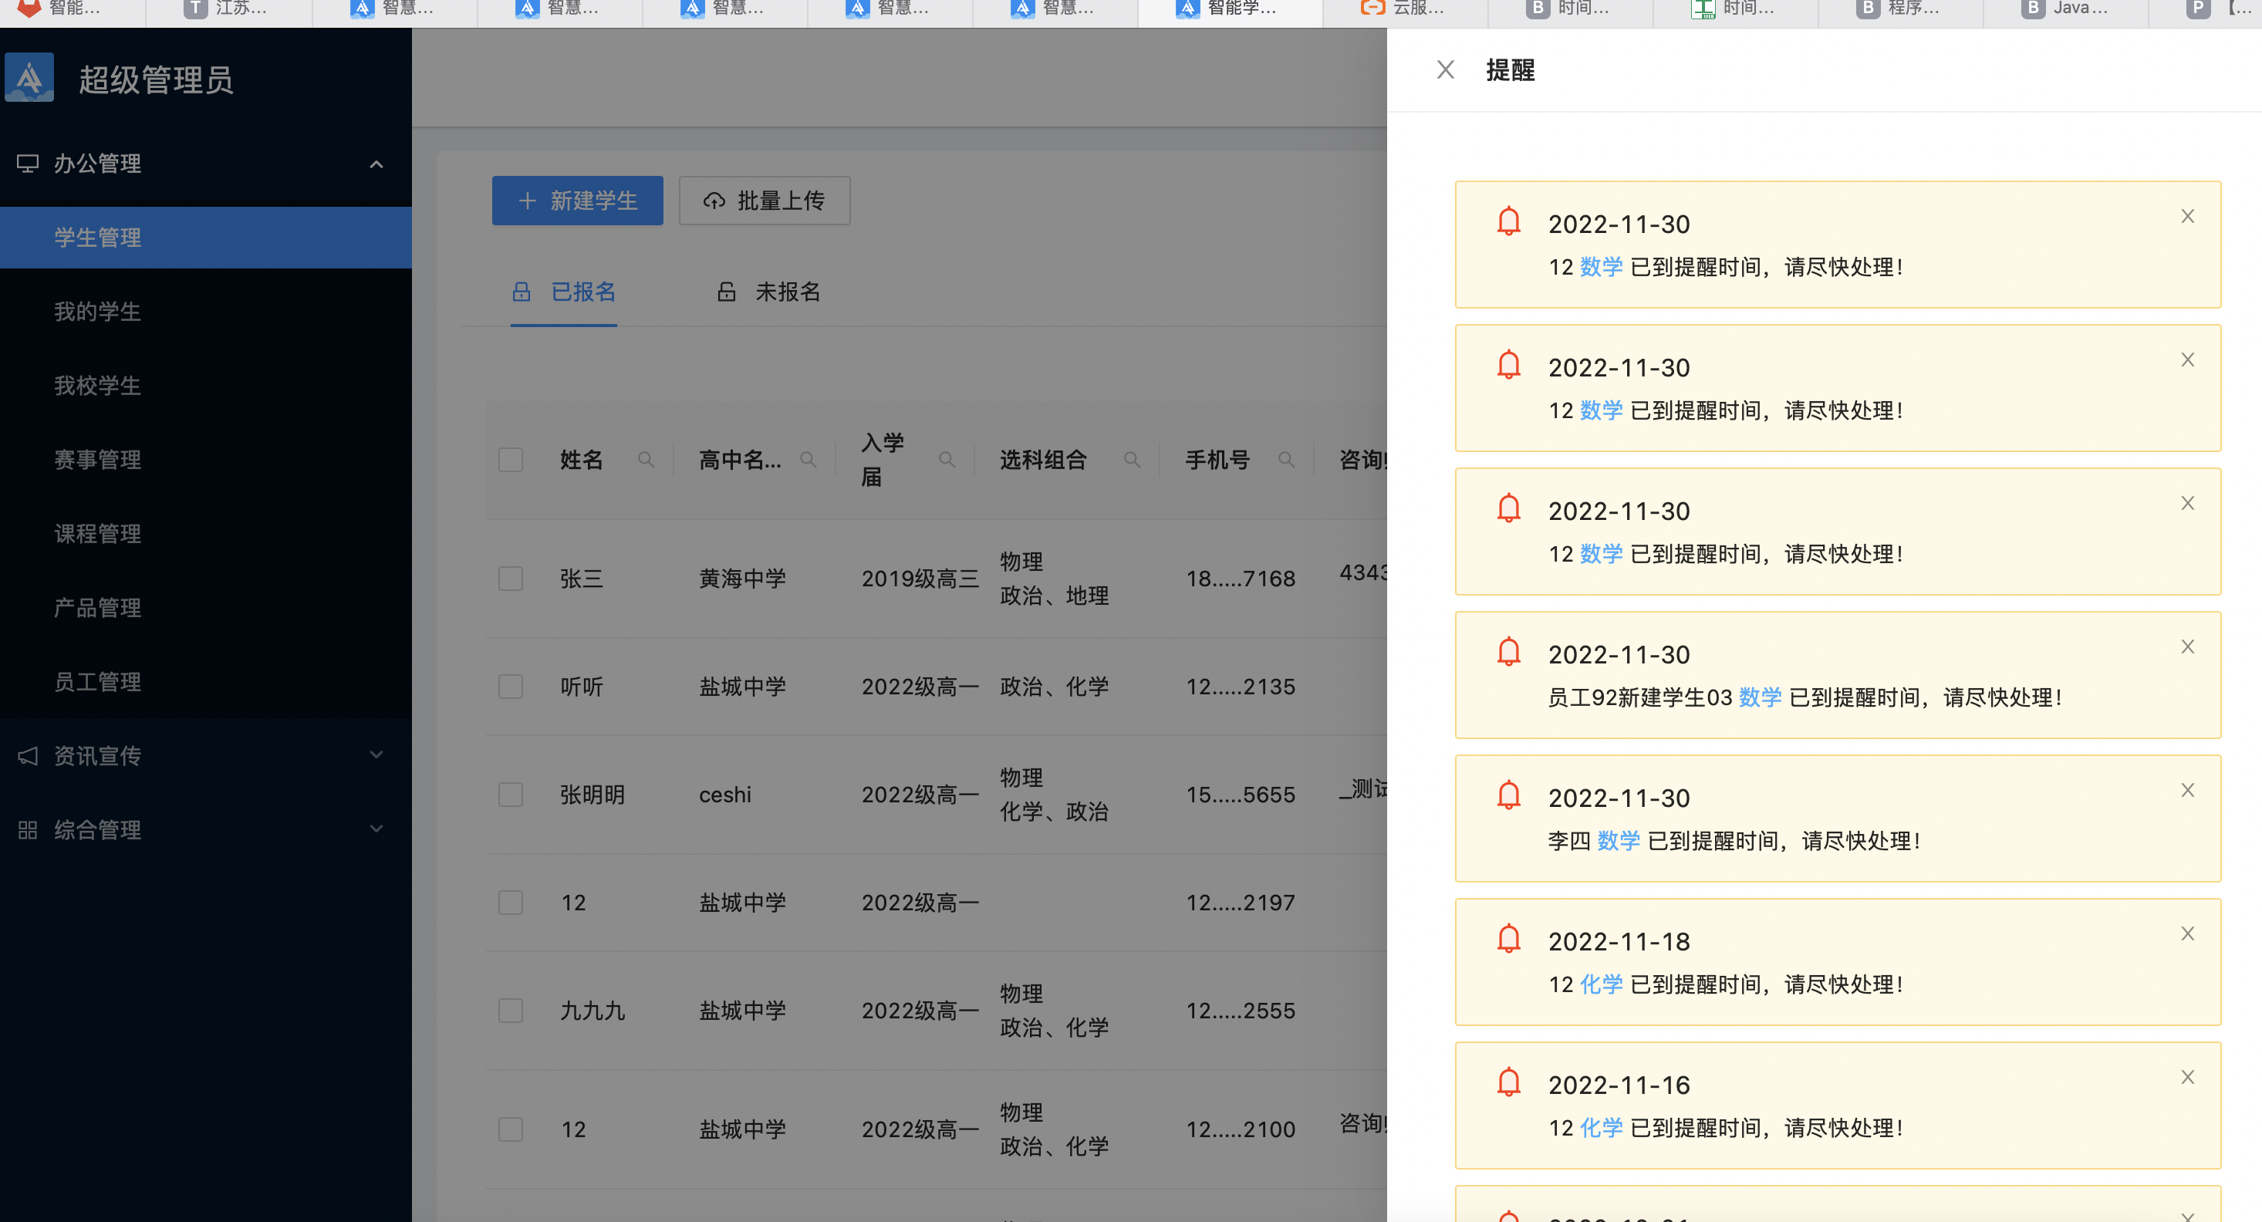
Task: Click the 批量上传 button
Action: tap(764, 201)
